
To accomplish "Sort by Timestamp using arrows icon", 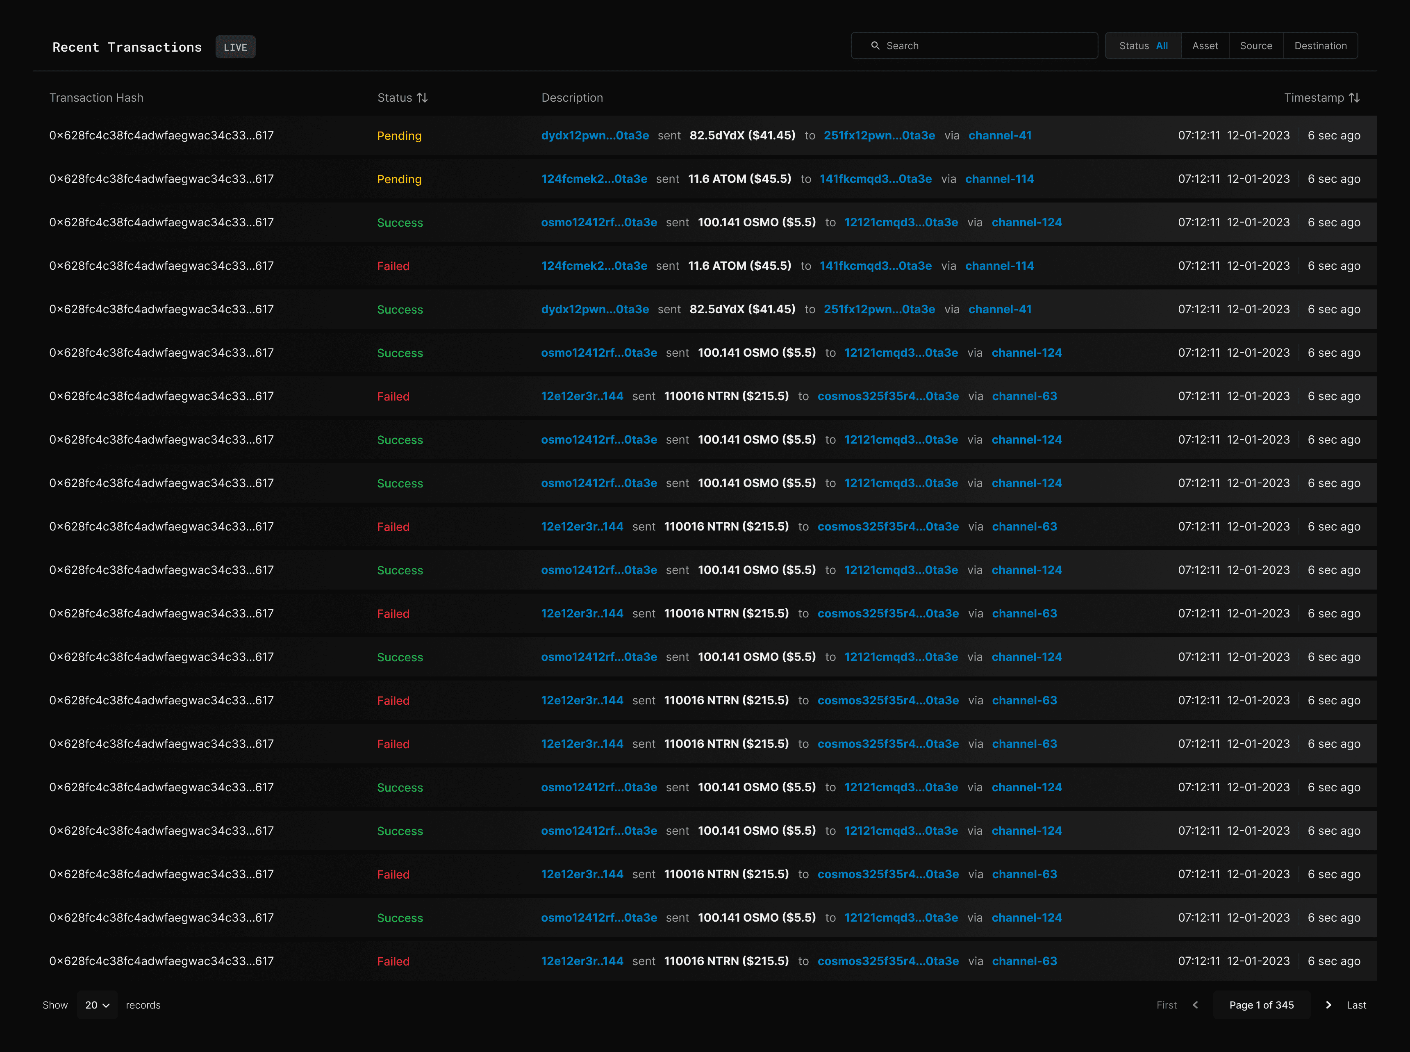I will pos(1354,98).
